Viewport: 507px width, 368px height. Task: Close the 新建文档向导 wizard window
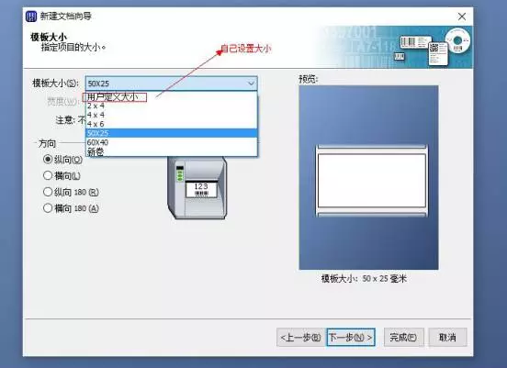point(462,17)
